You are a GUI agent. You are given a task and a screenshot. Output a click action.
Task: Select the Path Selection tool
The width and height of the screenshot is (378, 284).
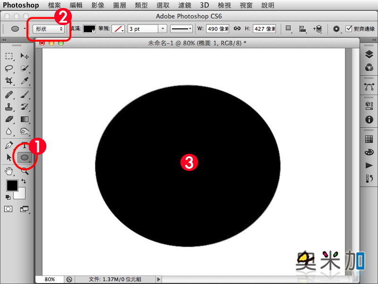point(9,158)
